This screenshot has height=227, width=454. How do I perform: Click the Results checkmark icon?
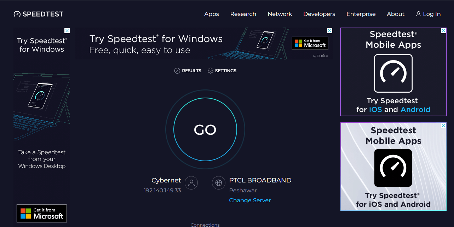177,71
